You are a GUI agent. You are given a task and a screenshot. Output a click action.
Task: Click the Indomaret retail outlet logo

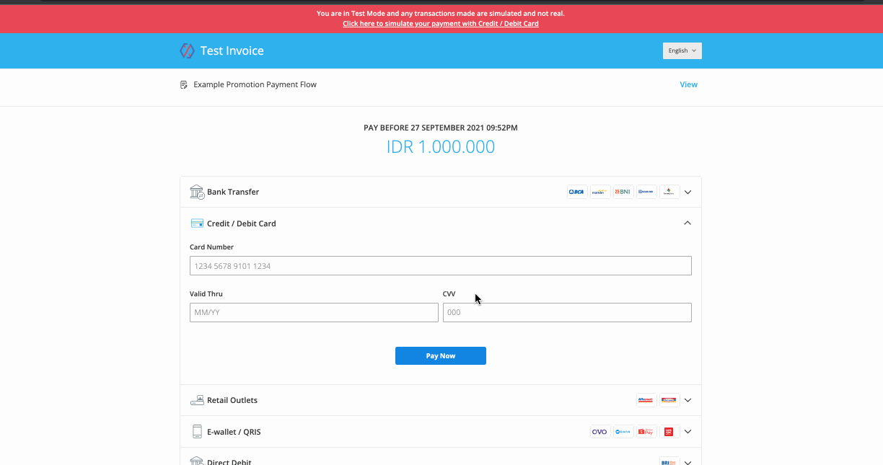669,400
